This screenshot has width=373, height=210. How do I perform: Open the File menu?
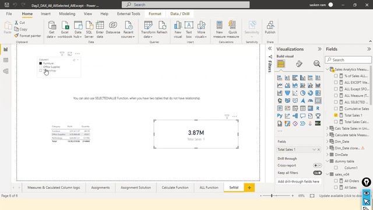click(9, 14)
